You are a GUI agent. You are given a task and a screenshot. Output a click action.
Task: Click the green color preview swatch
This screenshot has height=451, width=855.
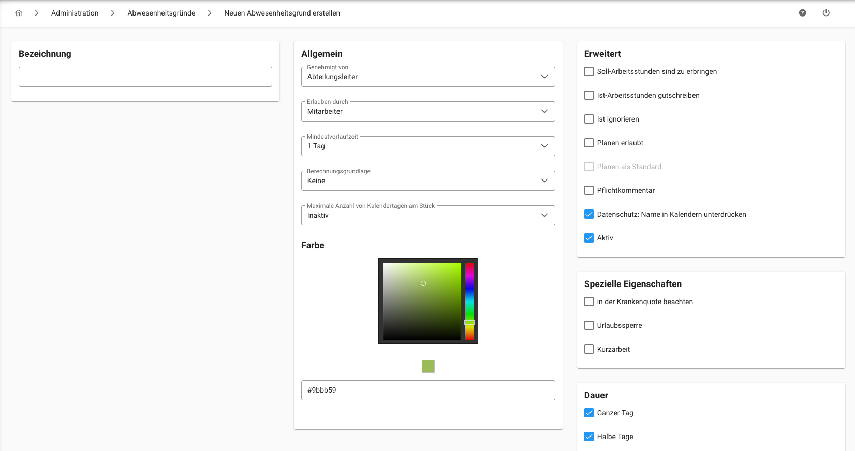pos(428,366)
